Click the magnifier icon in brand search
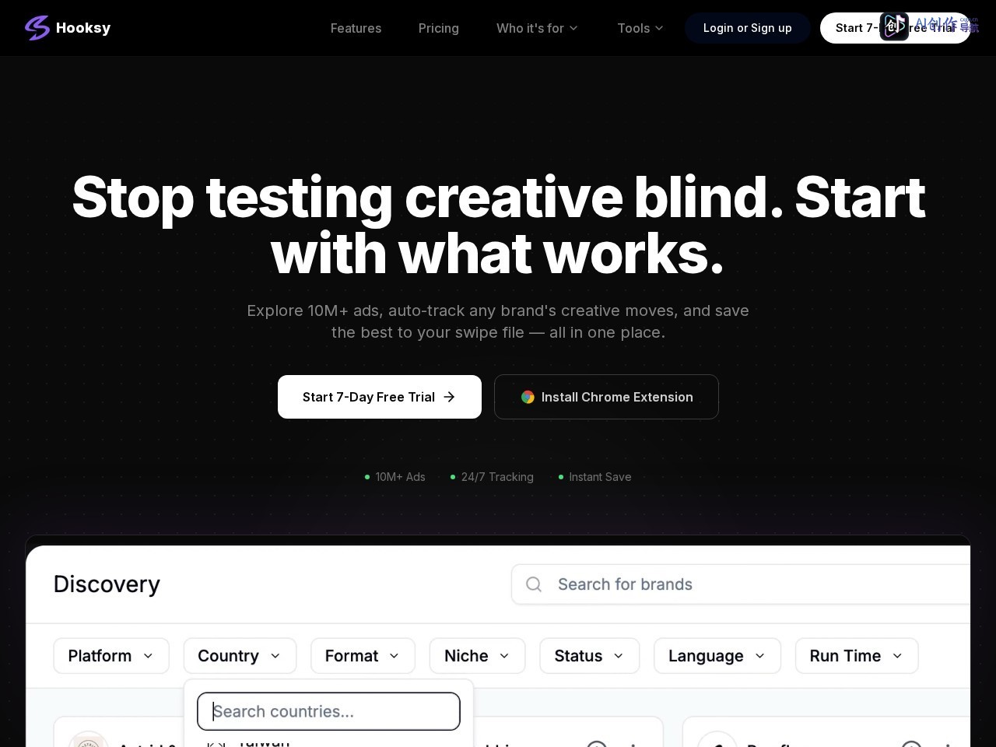The height and width of the screenshot is (747, 996). point(534,584)
